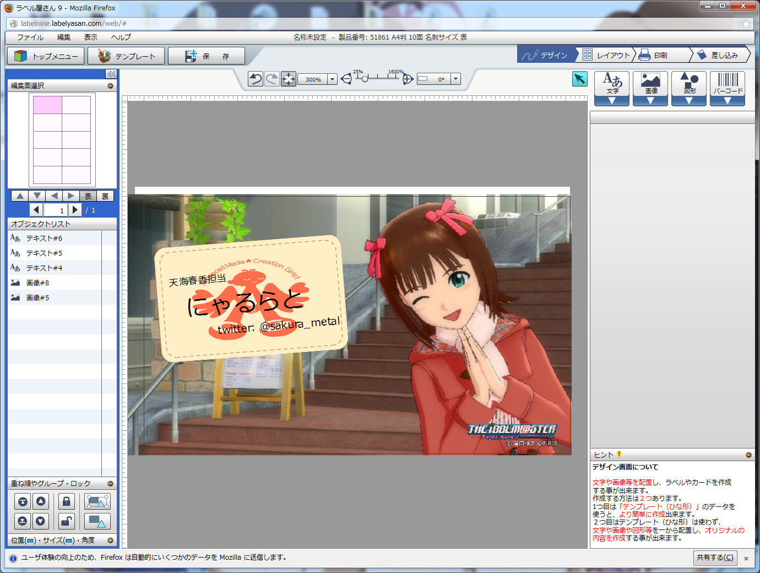Collapse the 重ね順やグループ・ロック panel
Screen dimensions: 760x573
110,484
